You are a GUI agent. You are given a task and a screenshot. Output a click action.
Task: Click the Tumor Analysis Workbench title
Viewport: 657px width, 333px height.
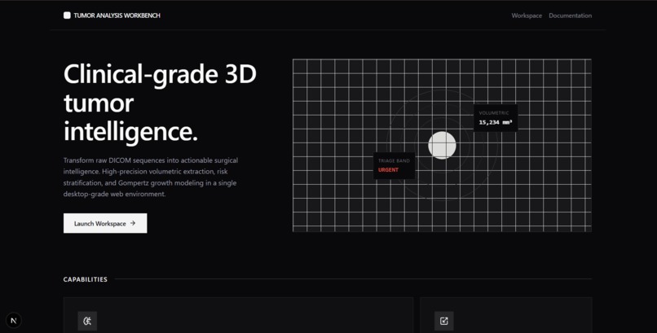117,15
